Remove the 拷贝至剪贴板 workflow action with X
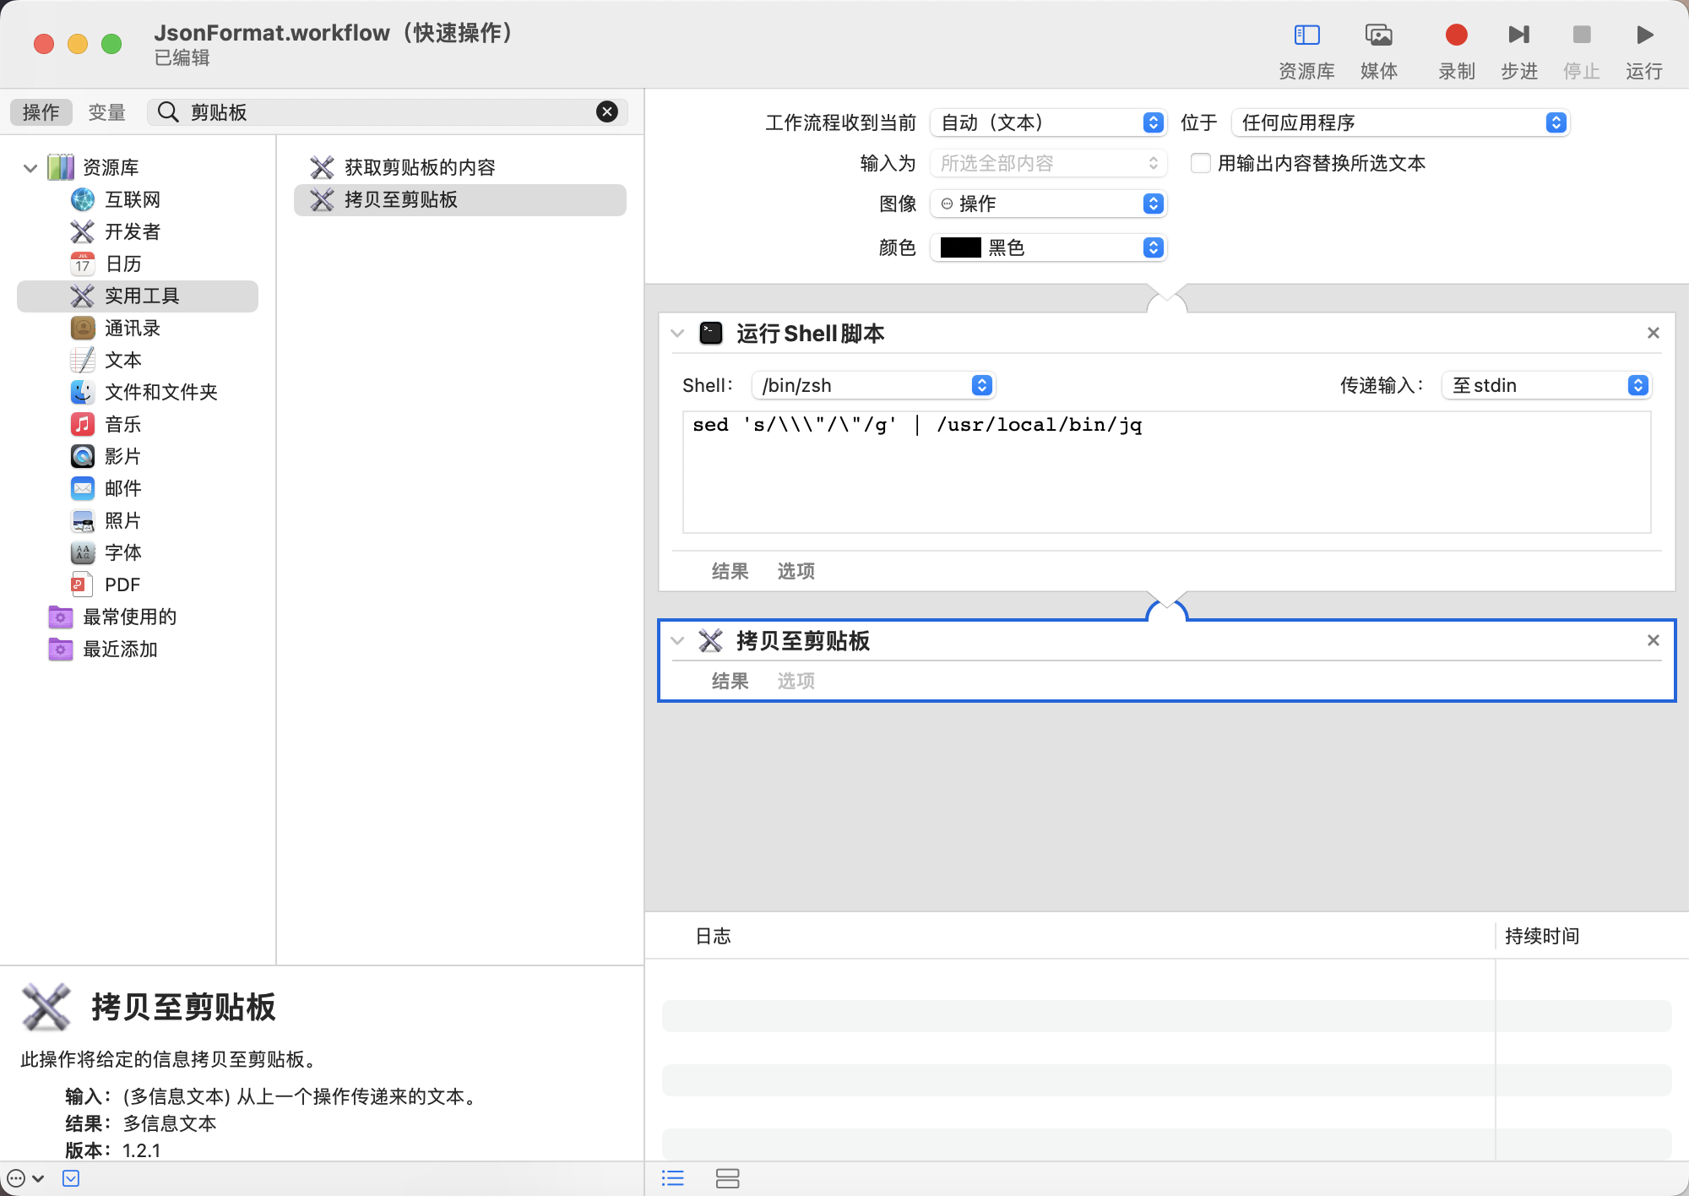This screenshot has width=1689, height=1196. click(x=1653, y=640)
